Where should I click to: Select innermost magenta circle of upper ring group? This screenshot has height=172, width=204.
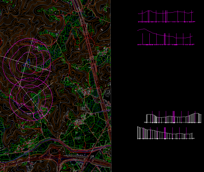point(27,63)
